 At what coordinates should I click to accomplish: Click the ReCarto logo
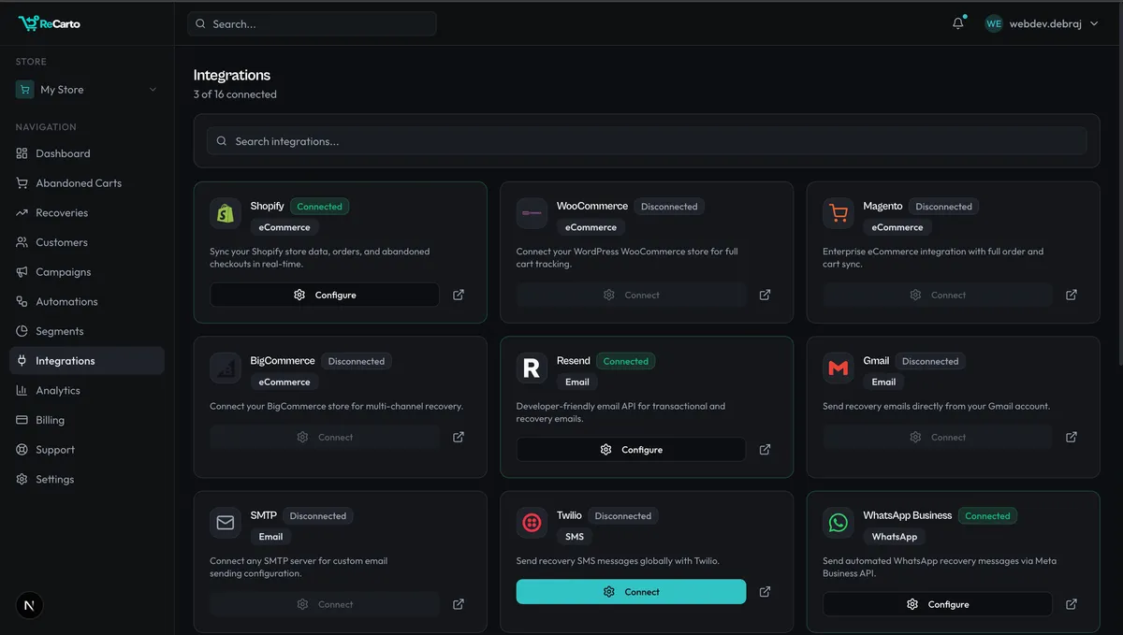click(50, 23)
